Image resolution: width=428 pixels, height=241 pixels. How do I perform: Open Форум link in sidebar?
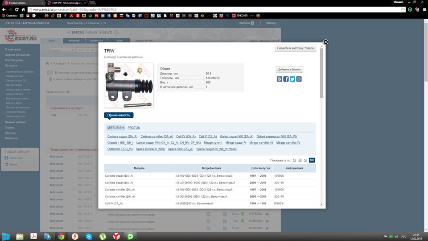9,128
